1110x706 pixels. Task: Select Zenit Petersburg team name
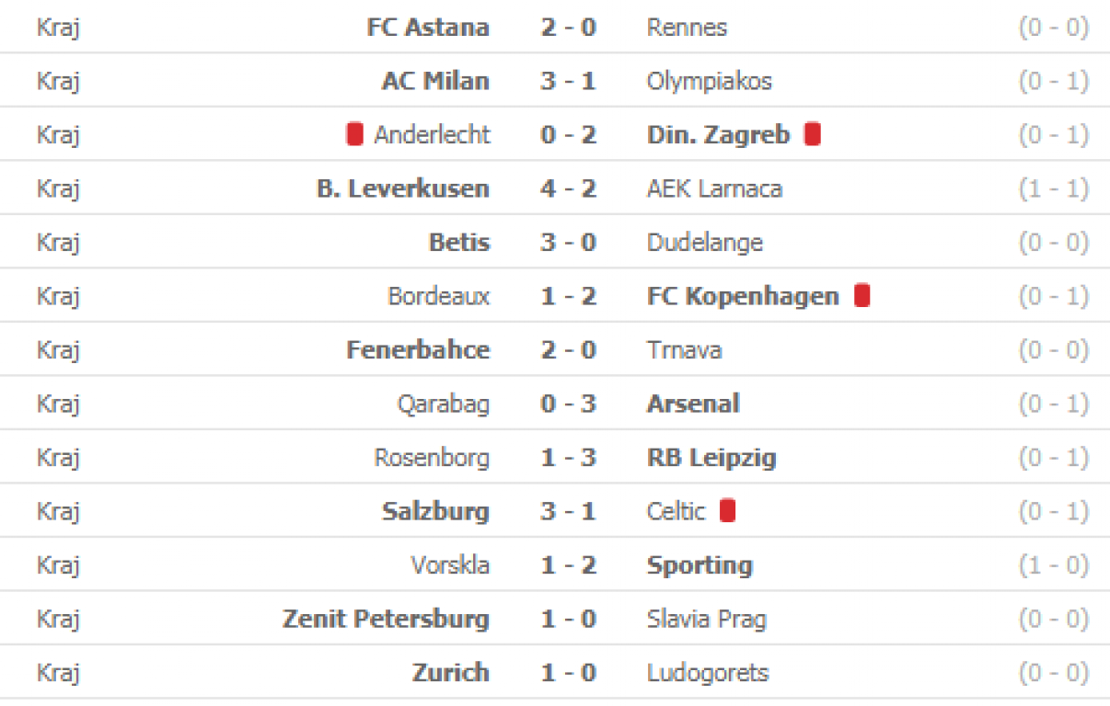[386, 619]
